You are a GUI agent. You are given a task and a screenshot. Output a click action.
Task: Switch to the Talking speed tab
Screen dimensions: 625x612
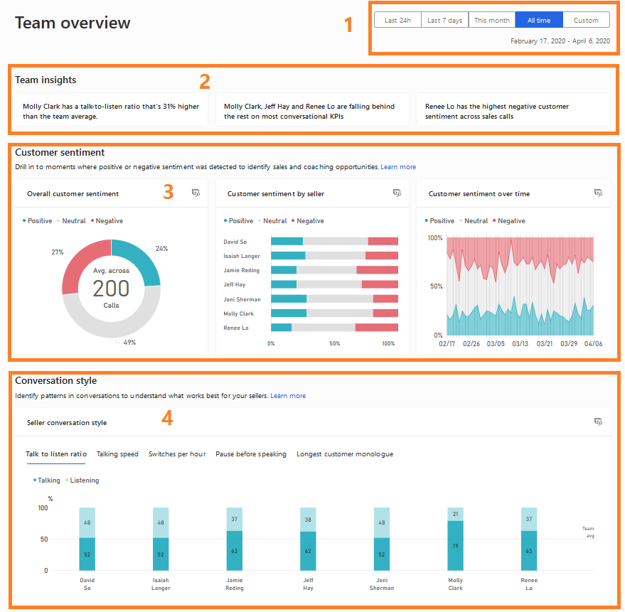coord(117,453)
